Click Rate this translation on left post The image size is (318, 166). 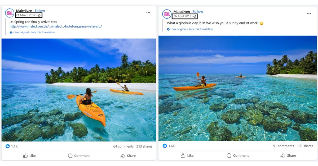pyautogui.click(x=43, y=32)
